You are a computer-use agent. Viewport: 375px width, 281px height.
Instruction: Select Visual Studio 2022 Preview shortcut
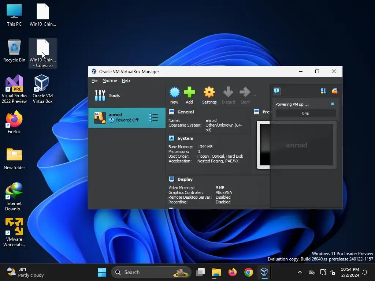click(14, 89)
